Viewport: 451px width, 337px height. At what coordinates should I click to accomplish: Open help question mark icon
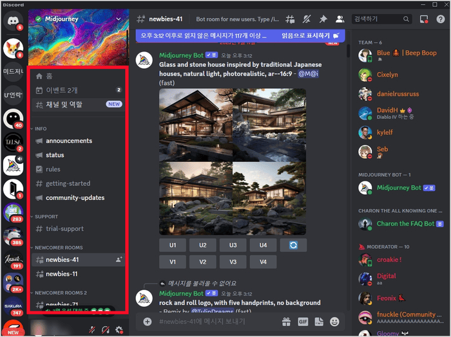(x=440, y=19)
